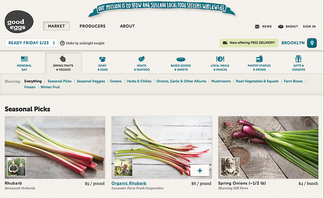Select the Spring Fruits & Veggies tab
This screenshot has height=198, width=324.
(x=63, y=63)
